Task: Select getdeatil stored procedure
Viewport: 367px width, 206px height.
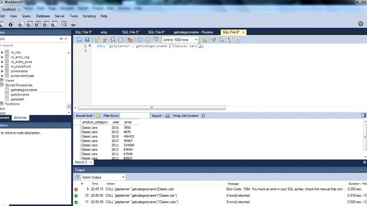Action: (x=17, y=99)
